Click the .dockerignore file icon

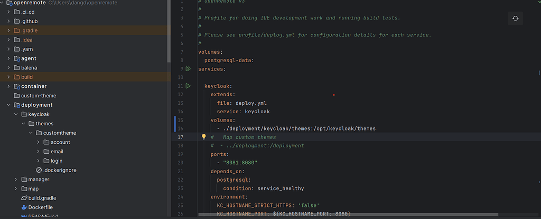(x=39, y=170)
